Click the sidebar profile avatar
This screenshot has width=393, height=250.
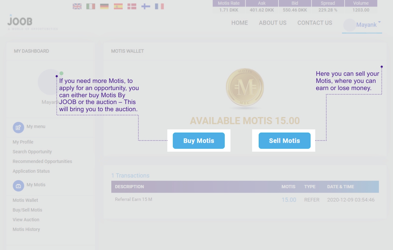click(x=50, y=82)
